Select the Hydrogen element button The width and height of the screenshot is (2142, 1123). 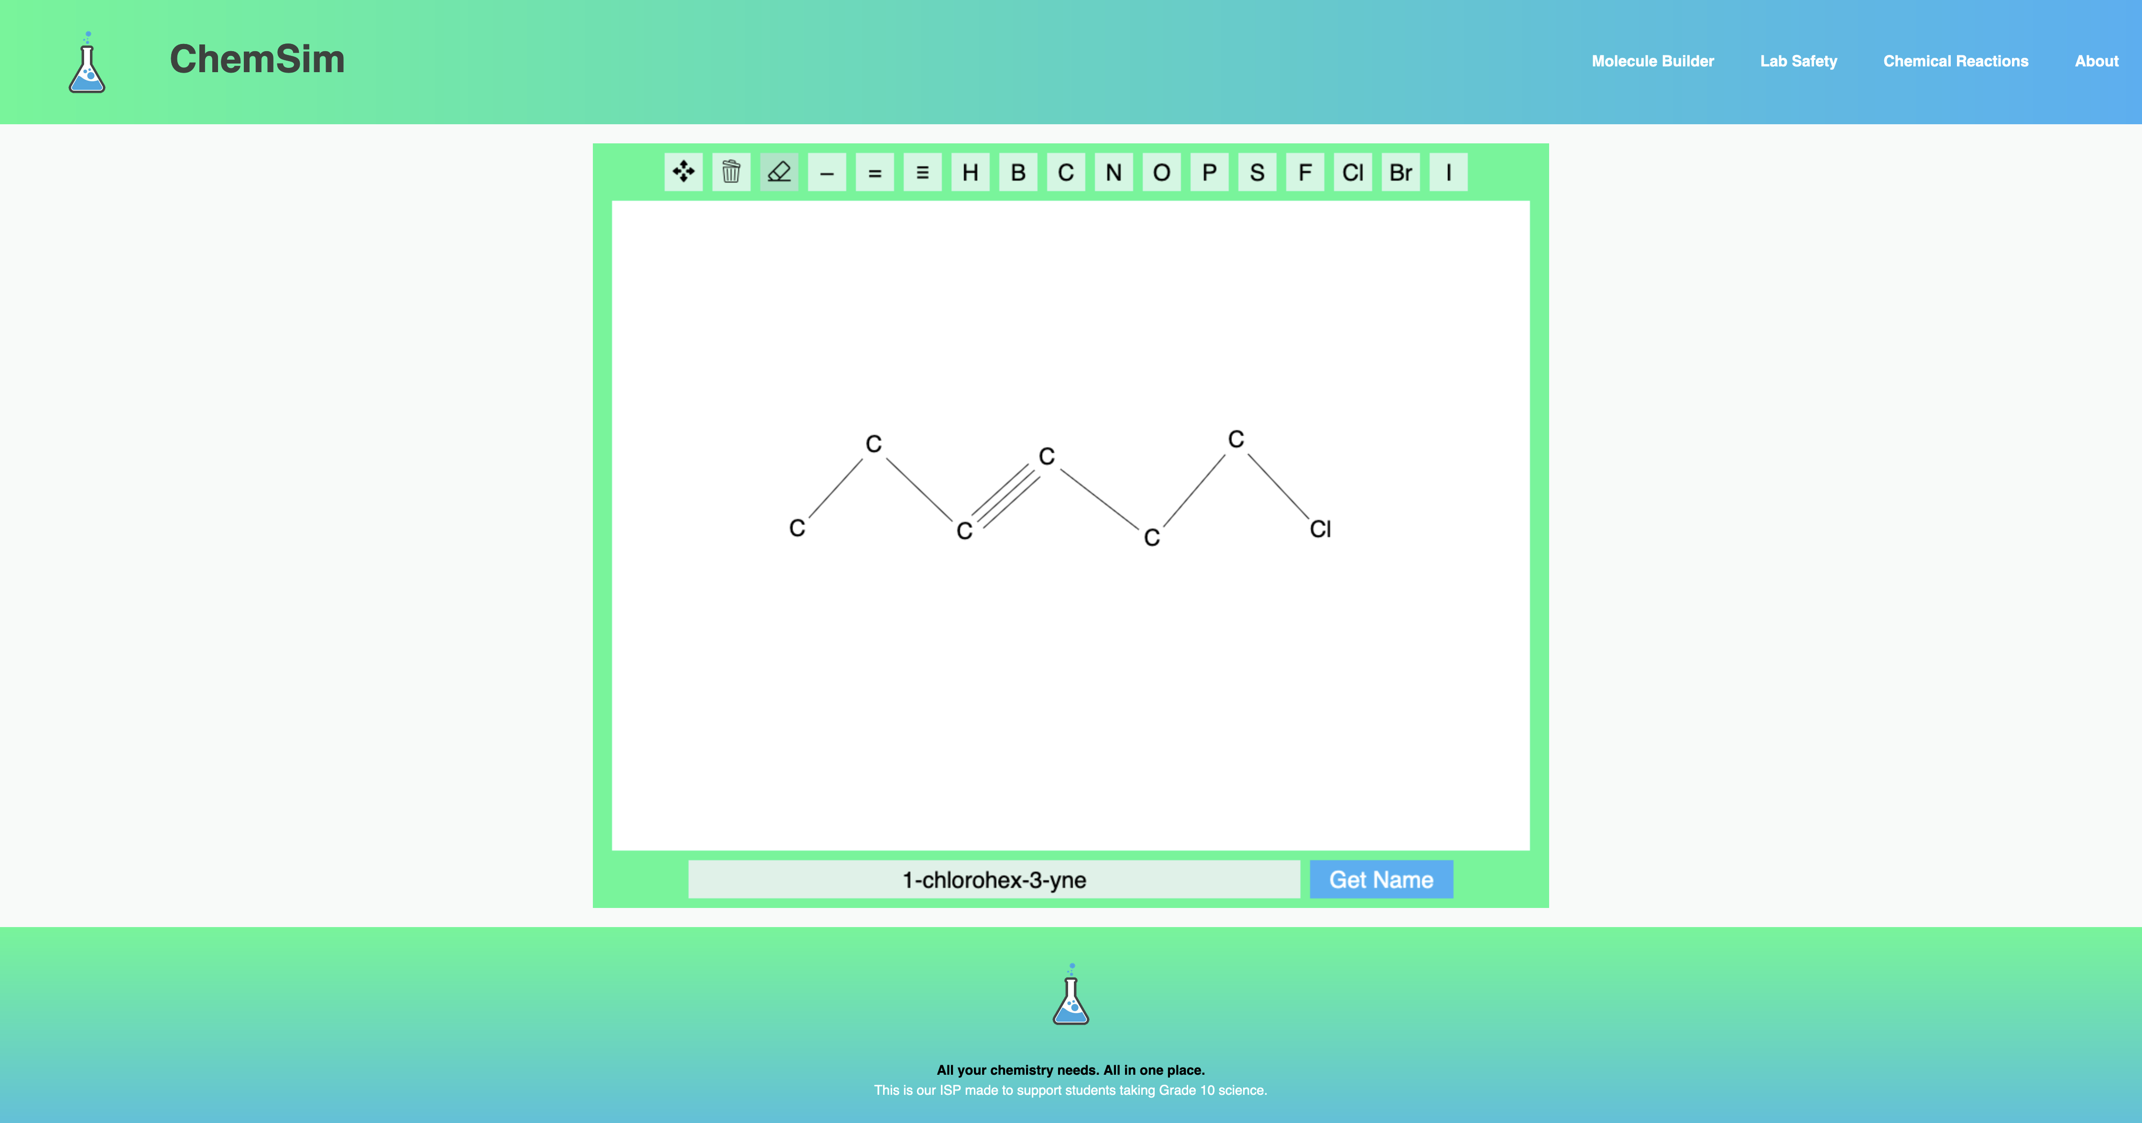970,171
